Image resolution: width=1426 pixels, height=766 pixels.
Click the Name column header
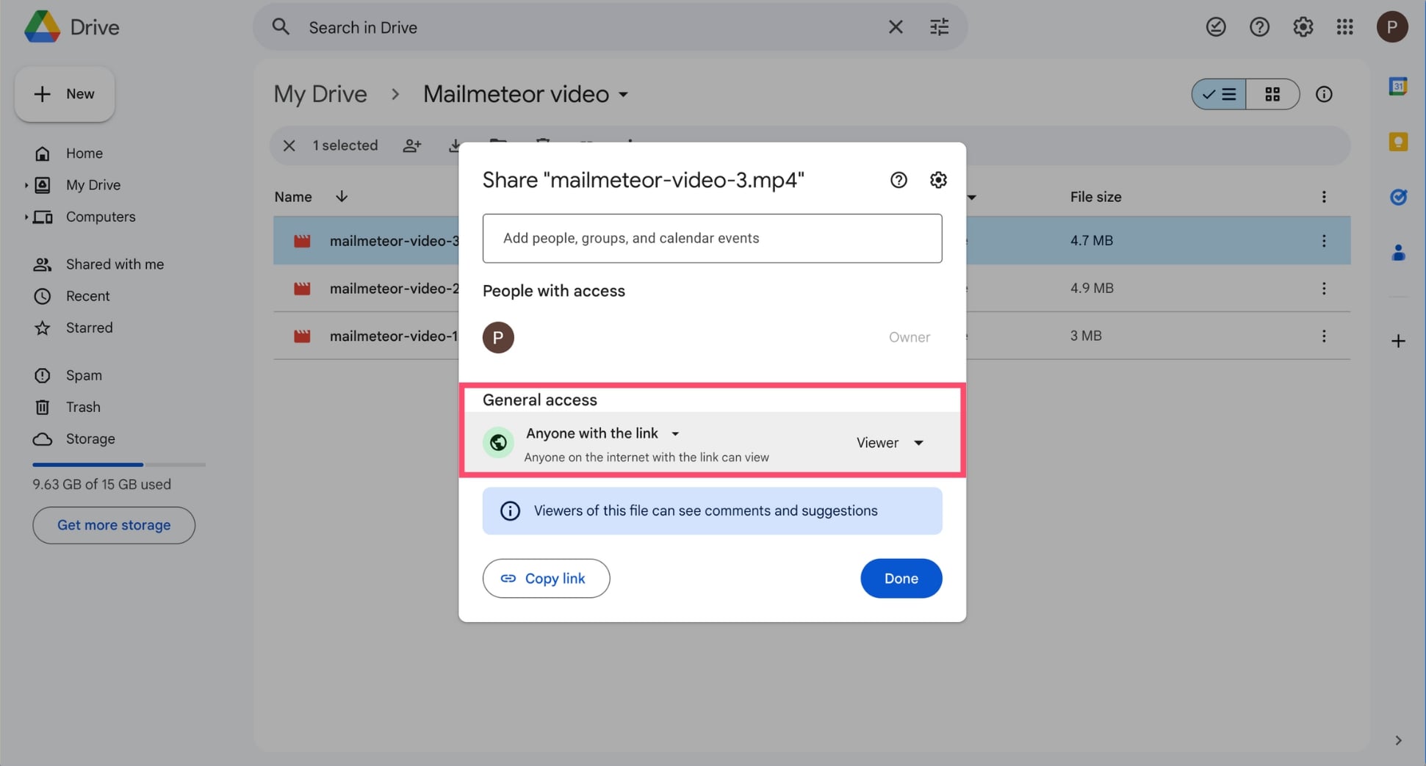pyautogui.click(x=293, y=197)
